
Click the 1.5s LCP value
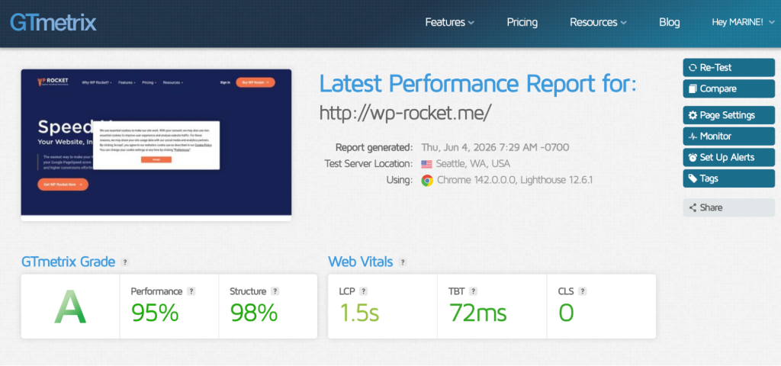(x=360, y=313)
